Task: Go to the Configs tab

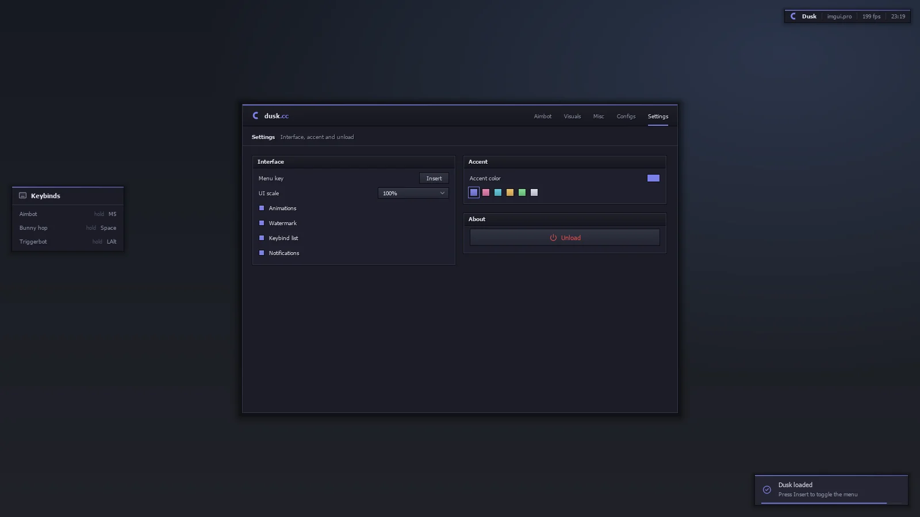Action: coord(626,116)
